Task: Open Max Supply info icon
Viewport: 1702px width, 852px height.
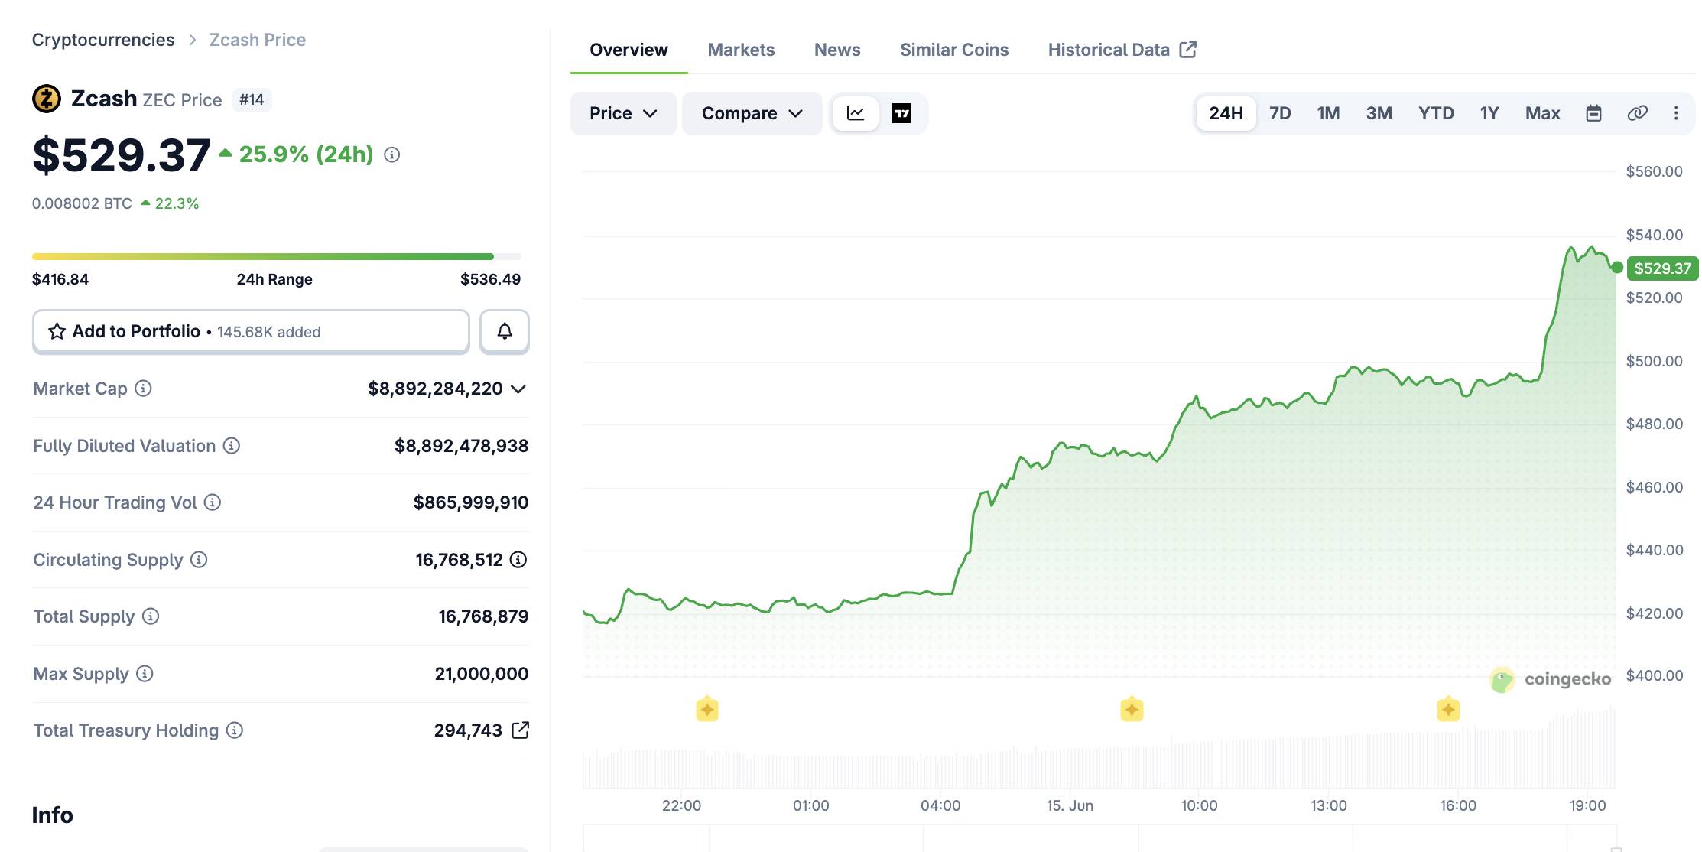Action: pyautogui.click(x=145, y=673)
